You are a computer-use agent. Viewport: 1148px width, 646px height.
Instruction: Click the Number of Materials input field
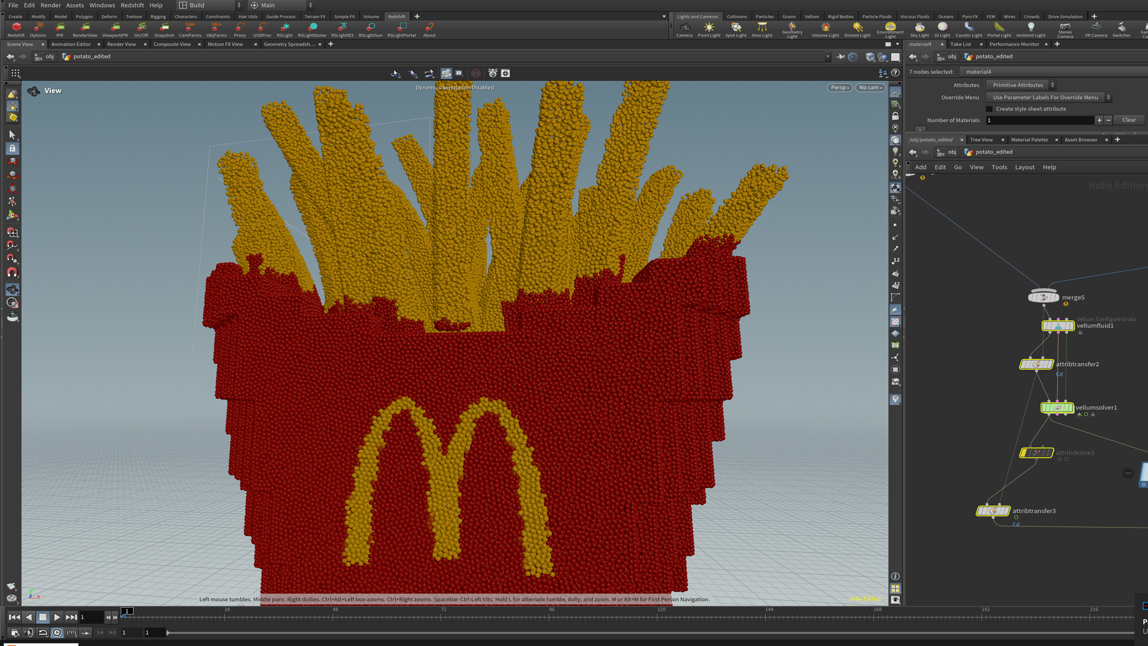point(1040,120)
